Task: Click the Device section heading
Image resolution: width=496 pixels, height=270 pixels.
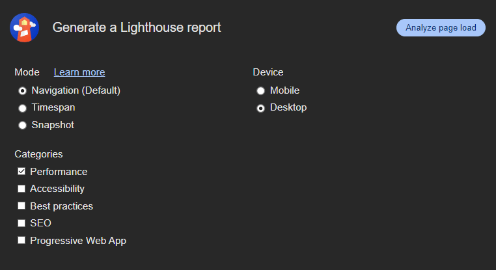Action: coord(268,72)
